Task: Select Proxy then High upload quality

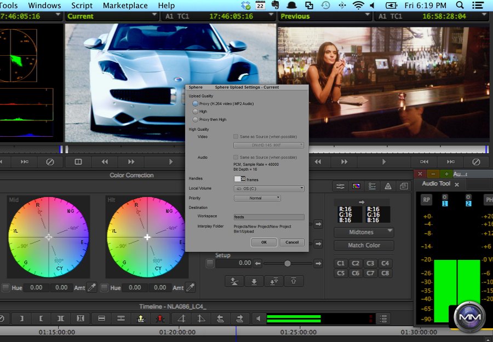Action: point(196,119)
